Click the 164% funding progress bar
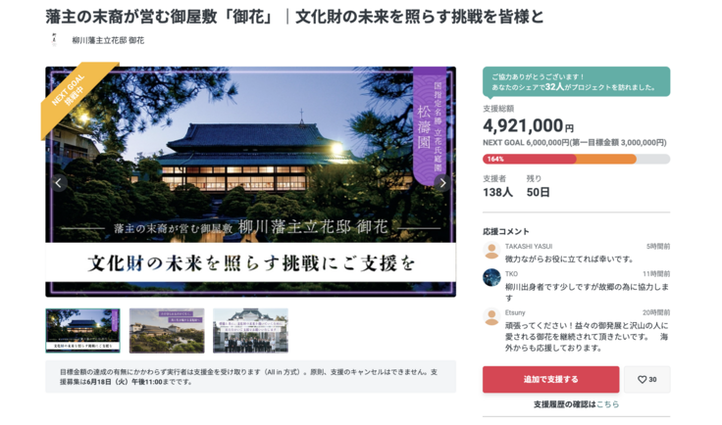Viewport: 722px width, 425px height. click(576, 159)
